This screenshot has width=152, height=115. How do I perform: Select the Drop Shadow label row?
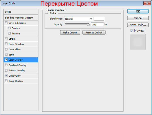pos(21,81)
